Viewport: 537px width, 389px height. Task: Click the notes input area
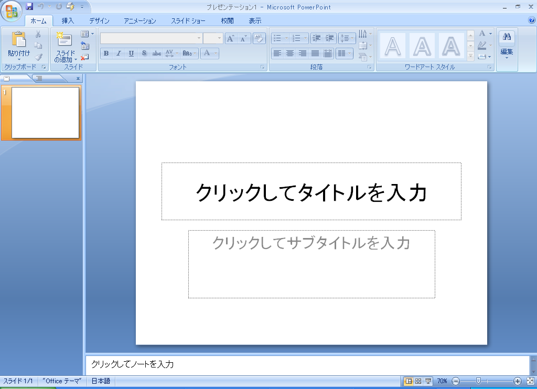click(x=307, y=364)
